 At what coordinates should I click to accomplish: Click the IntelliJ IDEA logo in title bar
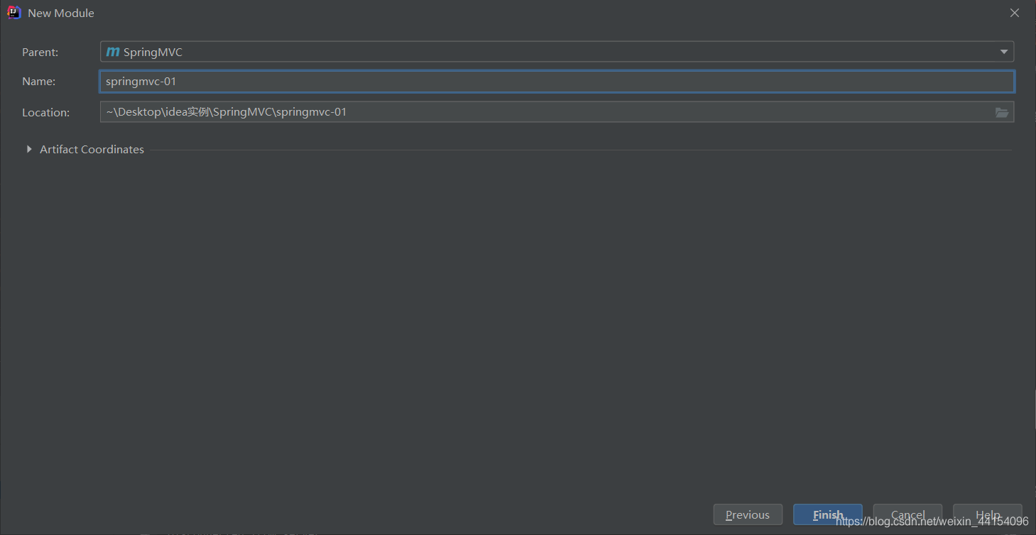tap(13, 13)
